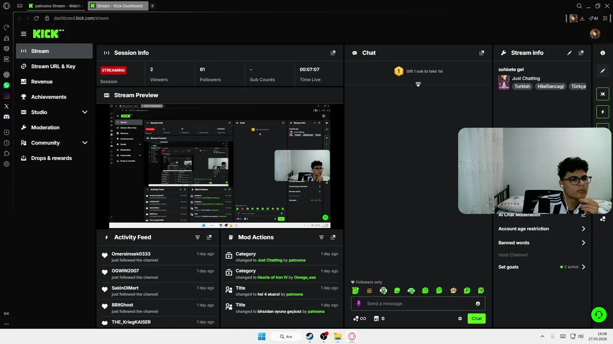Pop out the Chat panel
Screen dimensions: 613x344
pos(482,53)
